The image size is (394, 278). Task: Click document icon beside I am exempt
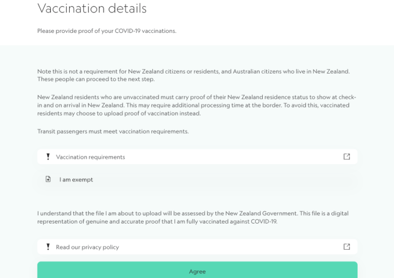point(48,179)
